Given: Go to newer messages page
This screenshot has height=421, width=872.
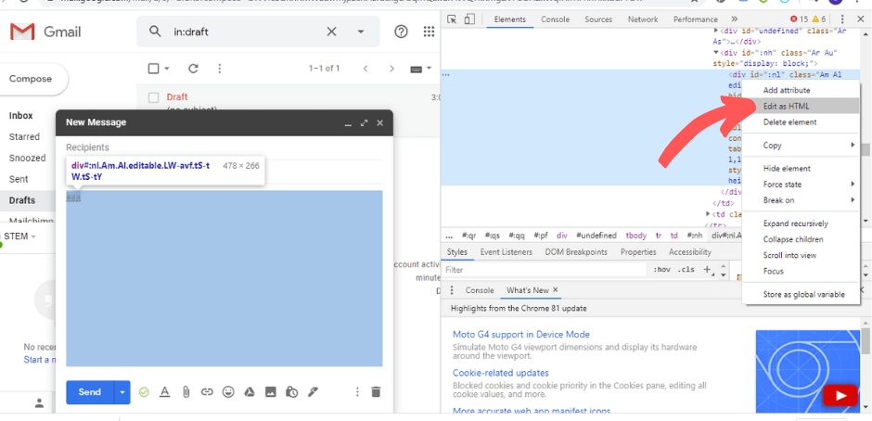Looking at the screenshot, I should [365, 69].
